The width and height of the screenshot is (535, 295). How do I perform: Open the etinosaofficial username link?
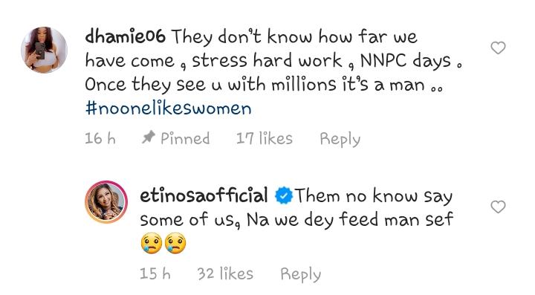[204, 195]
